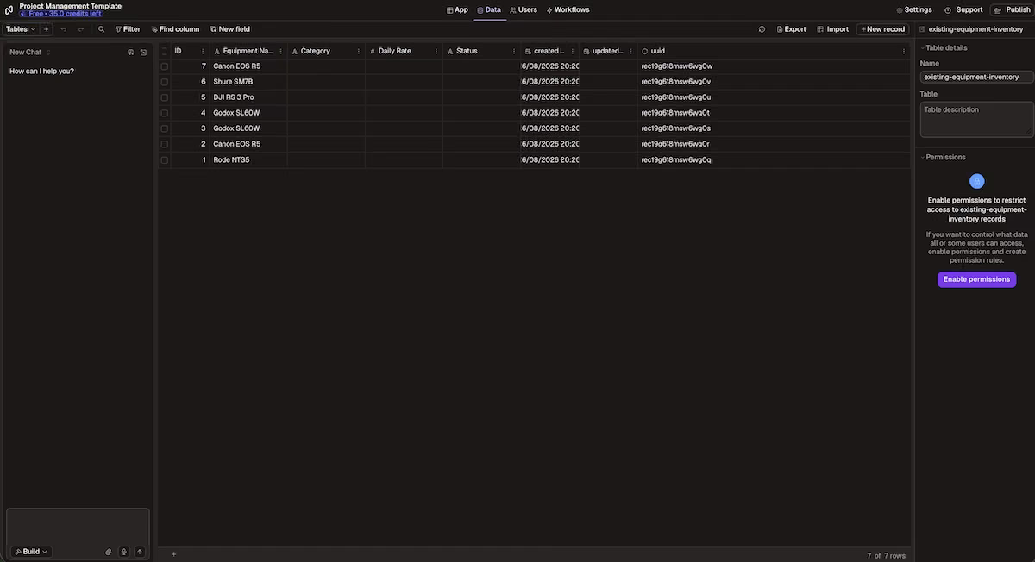Open the Equipment Name column options dots

[x=281, y=52]
